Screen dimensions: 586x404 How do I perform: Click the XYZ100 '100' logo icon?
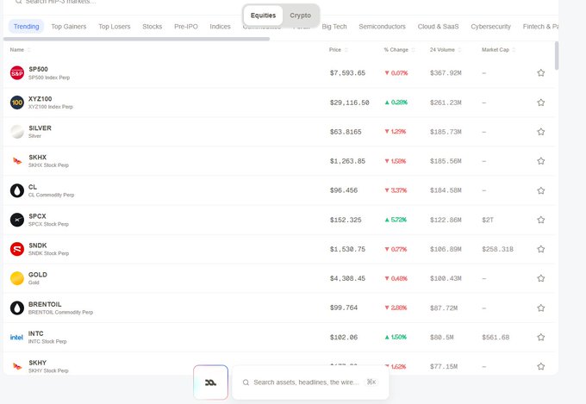pyautogui.click(x=17, y=103)
